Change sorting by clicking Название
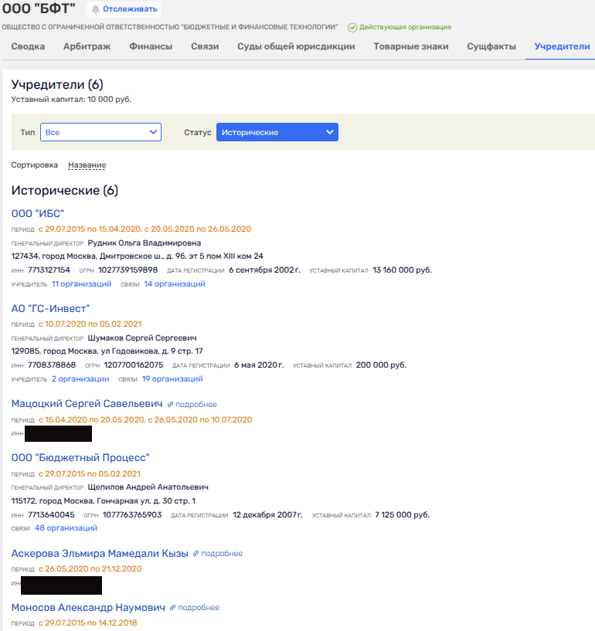 (x=87, y=165)
